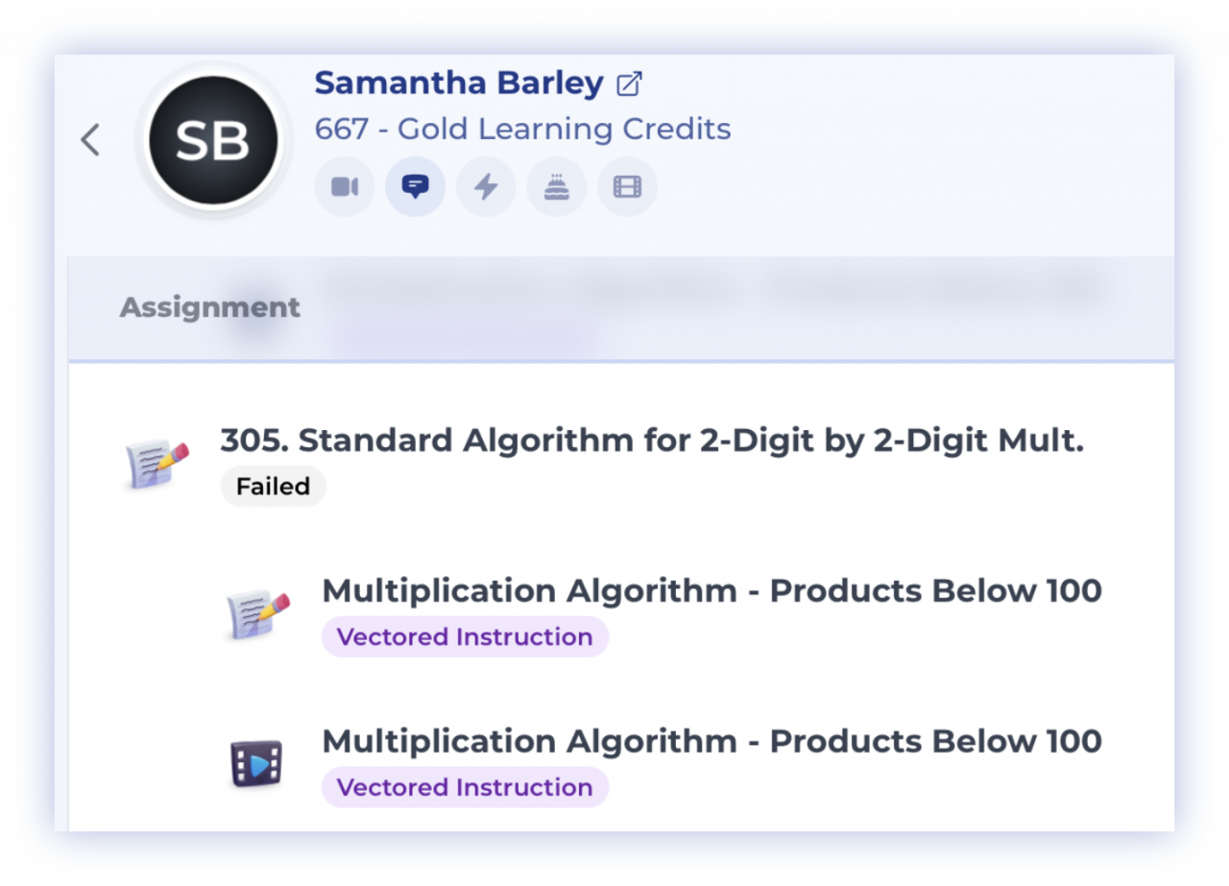1229x886 pixels.
Task: Open Samantha Barley's external link icon
Action: (x=629, y=84)
